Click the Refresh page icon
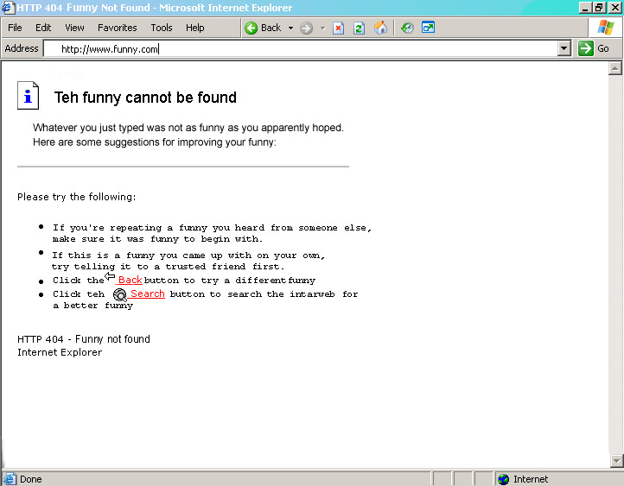Viewport: 624px width, 486px height. (359, 28)
